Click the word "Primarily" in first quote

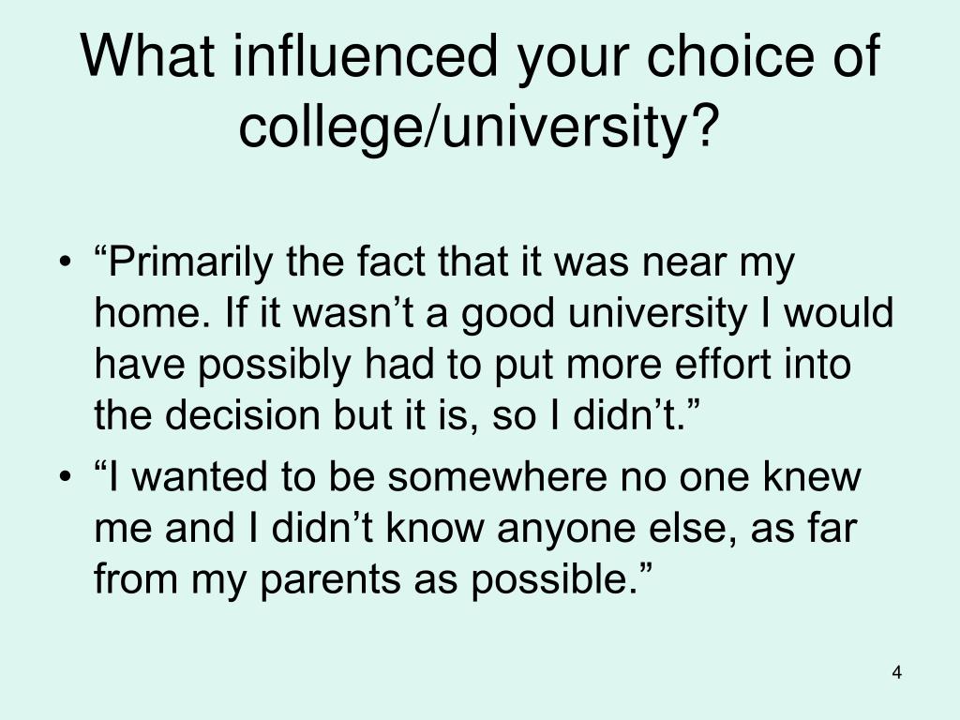(x=189, y=262)
